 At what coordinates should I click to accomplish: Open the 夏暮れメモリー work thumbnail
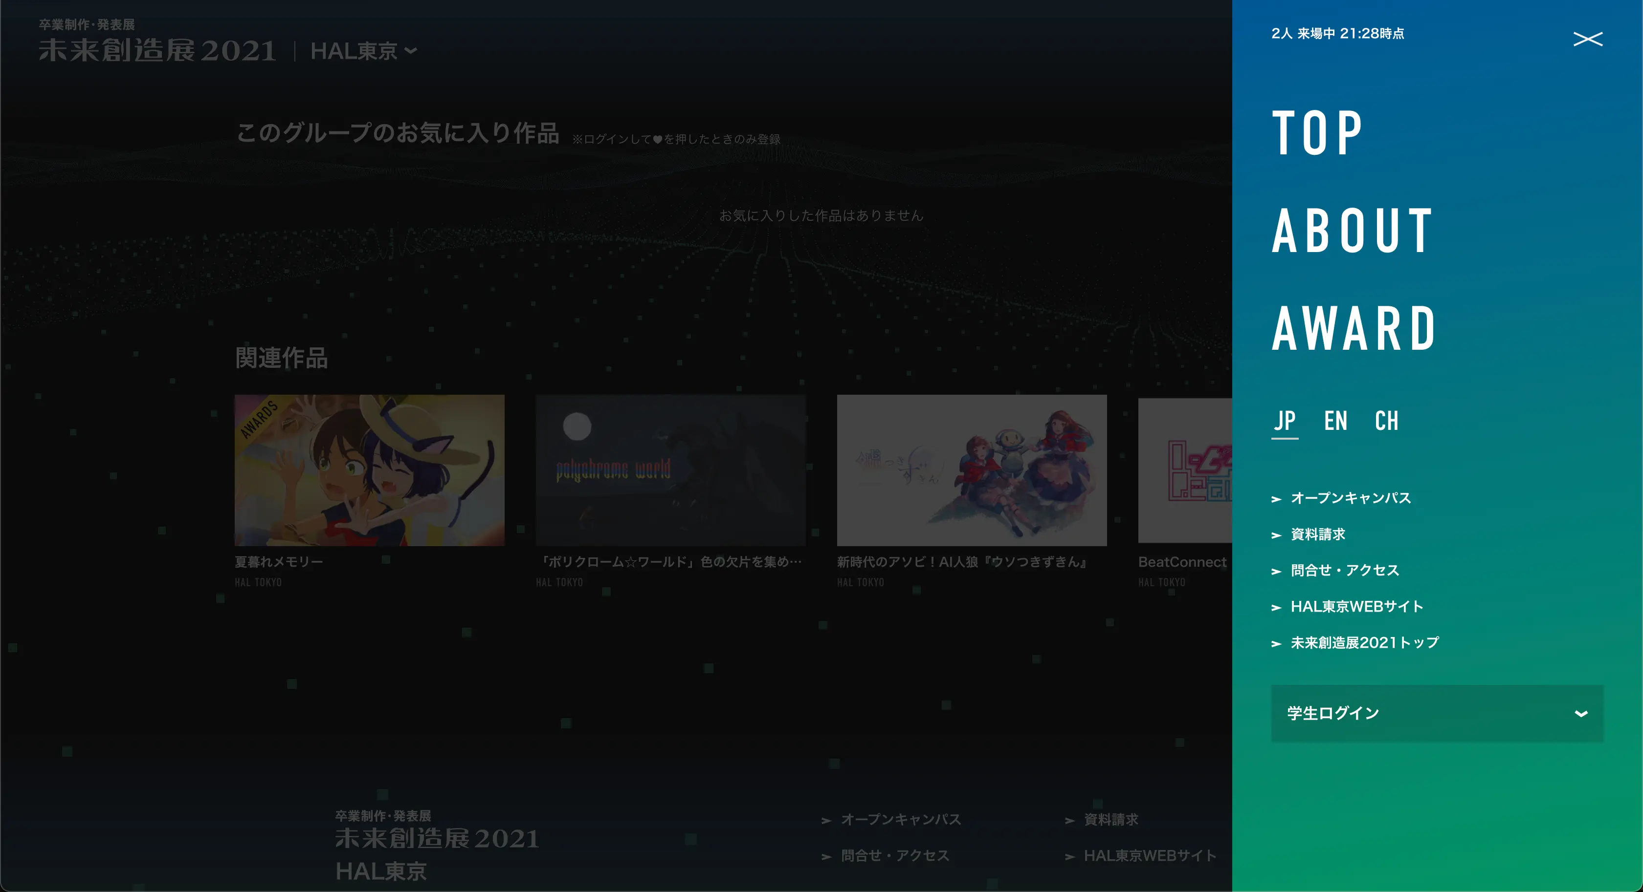[x=369, y=470]
